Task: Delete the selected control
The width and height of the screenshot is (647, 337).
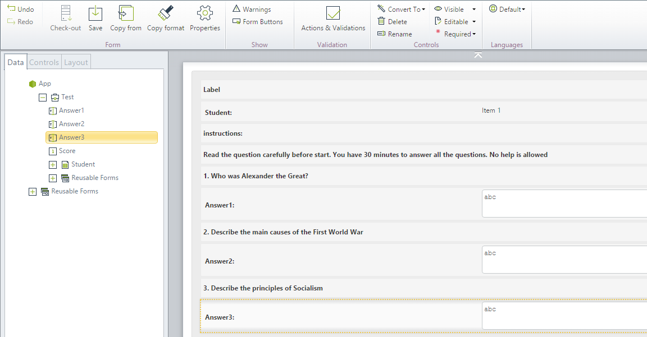Action: [393, 21]
